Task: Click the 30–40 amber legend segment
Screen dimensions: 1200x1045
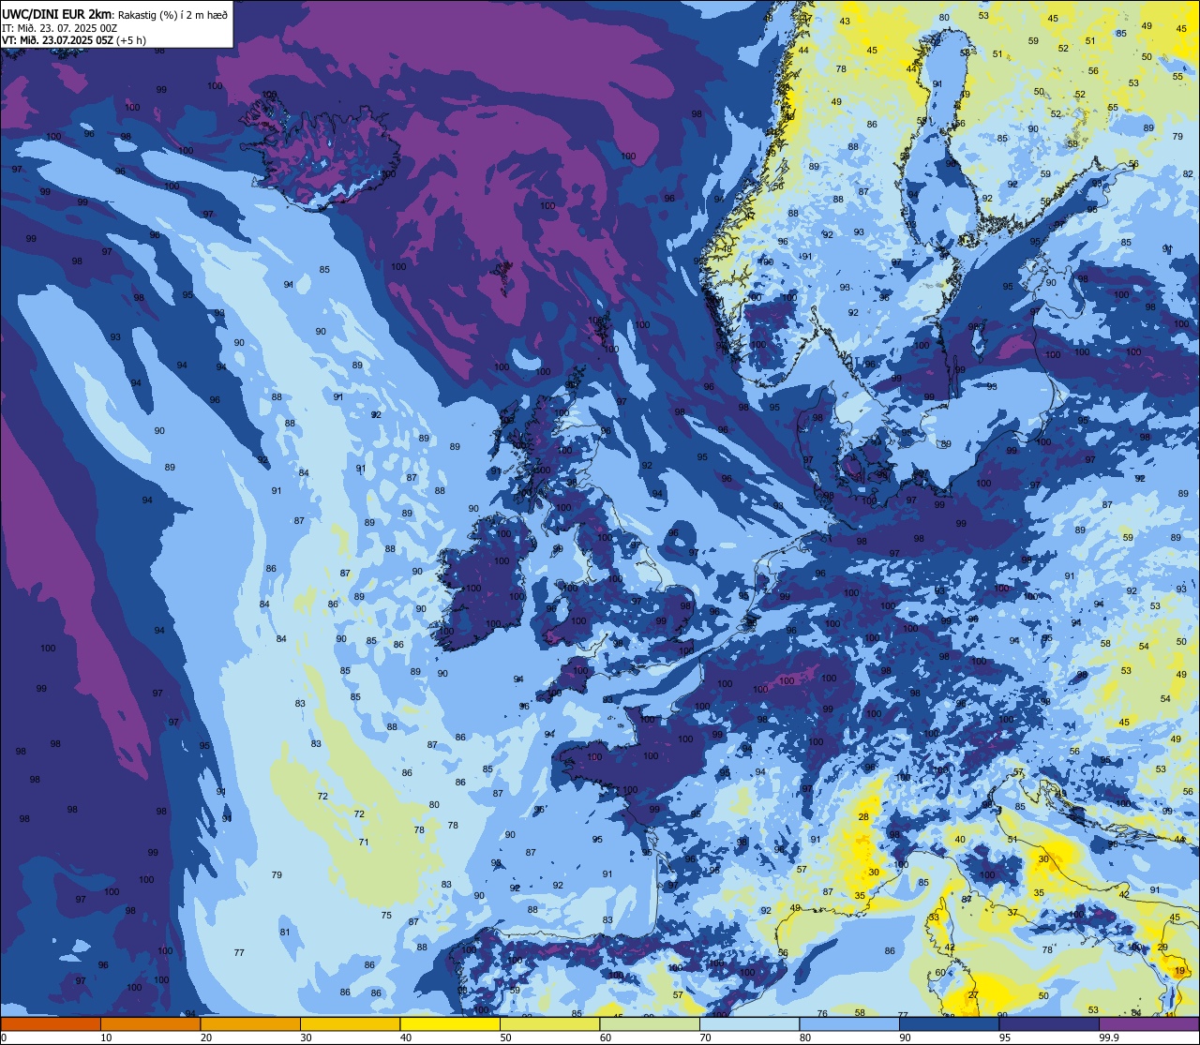Action: 350,1024
